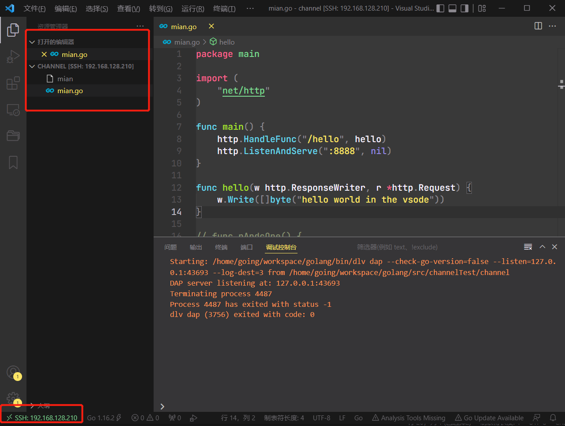
Task: Switch to the 输出 panel tab
Action: point(196,247)
